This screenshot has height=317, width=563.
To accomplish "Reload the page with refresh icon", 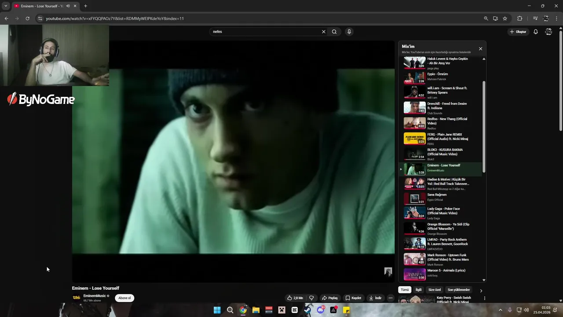I will tap(27, 18).
